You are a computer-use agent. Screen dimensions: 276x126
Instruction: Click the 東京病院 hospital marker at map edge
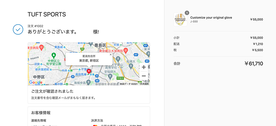point(41,47)
